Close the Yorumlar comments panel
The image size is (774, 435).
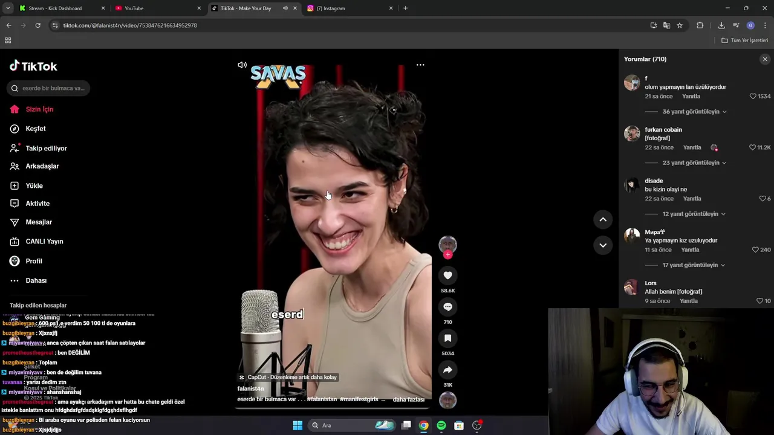click(765, 59)
